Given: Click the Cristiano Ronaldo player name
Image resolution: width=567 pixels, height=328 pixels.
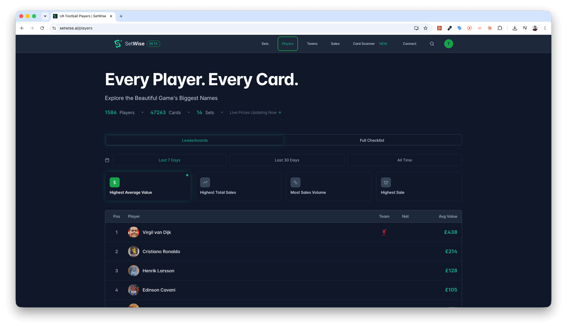Looking at the screenshot, I should 161,251.
